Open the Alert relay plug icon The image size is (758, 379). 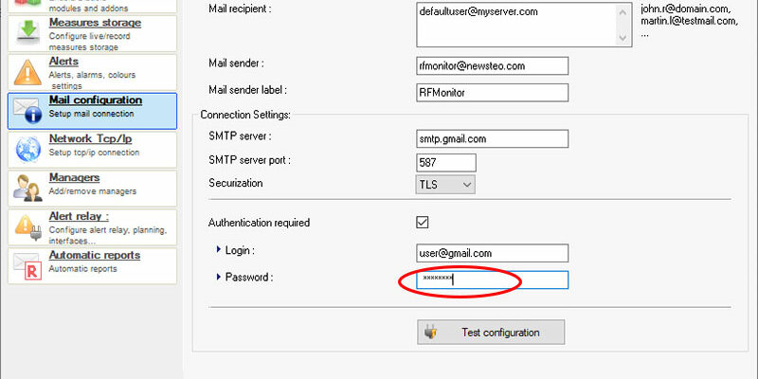click(x=27, y=227)
